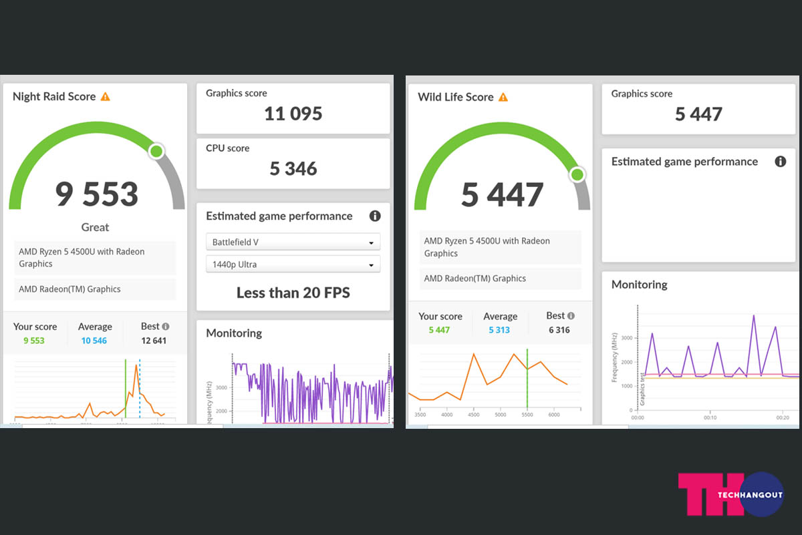
Task: Click the Wild Life Graphics score value
Action: coord(698,114)
